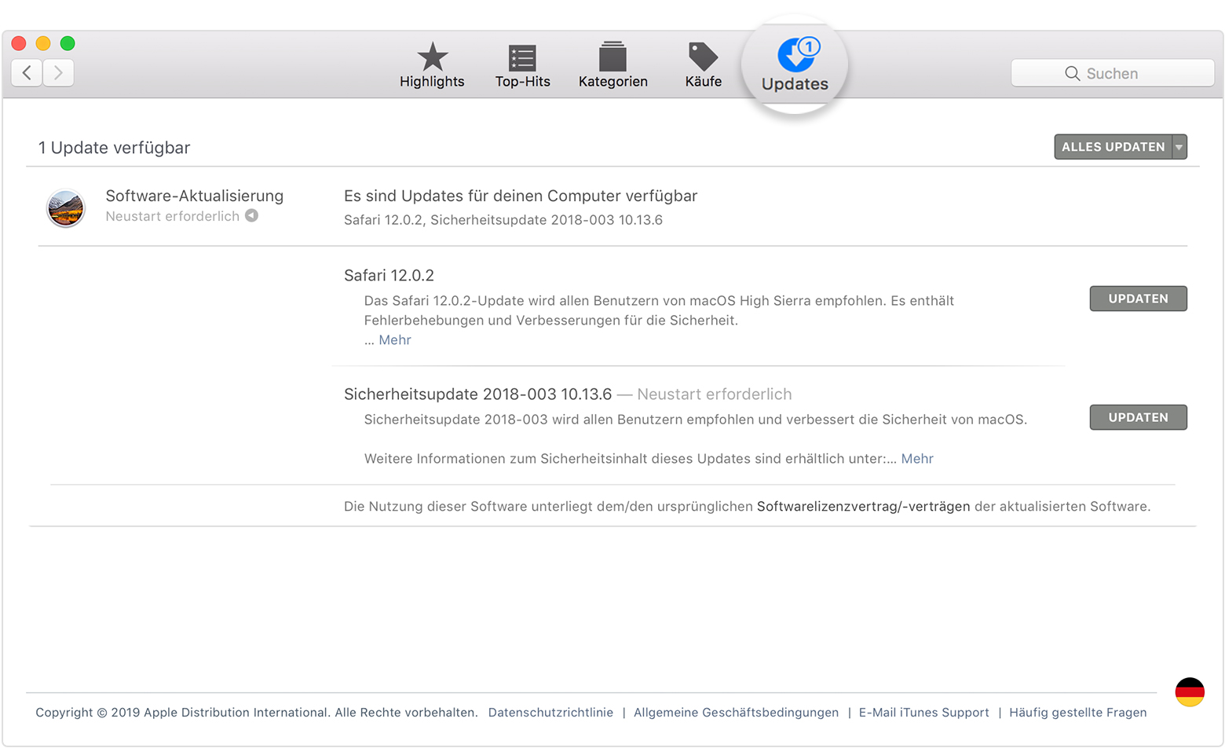Screen dimensions: 1225x748
Task: Go back with the left arrow
Action: 27,73
